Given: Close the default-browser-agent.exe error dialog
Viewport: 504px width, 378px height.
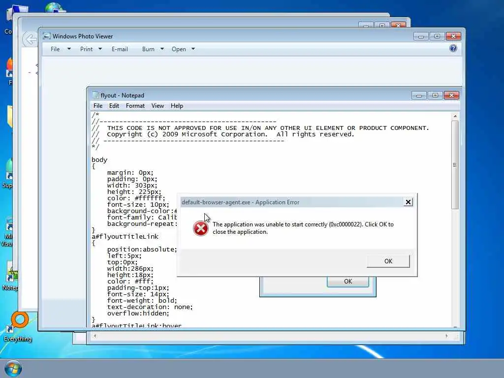Looking at the screenshot, I should pos(408,202).
